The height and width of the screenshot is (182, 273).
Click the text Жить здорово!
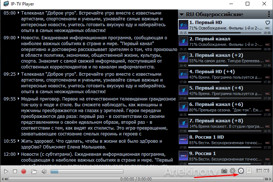tap(38, 141)
